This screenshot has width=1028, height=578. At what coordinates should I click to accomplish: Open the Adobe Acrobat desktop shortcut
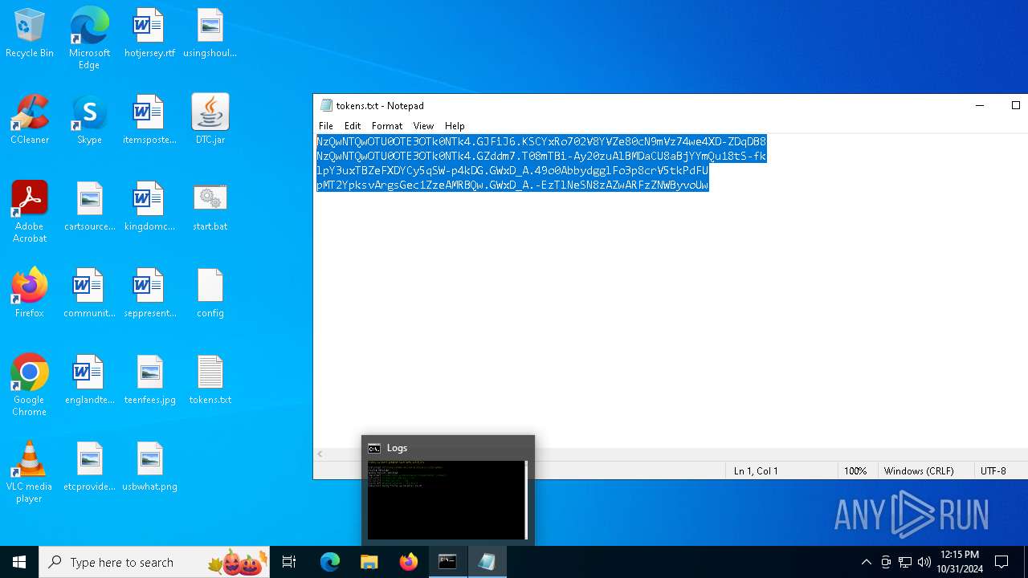coord(30,211)
